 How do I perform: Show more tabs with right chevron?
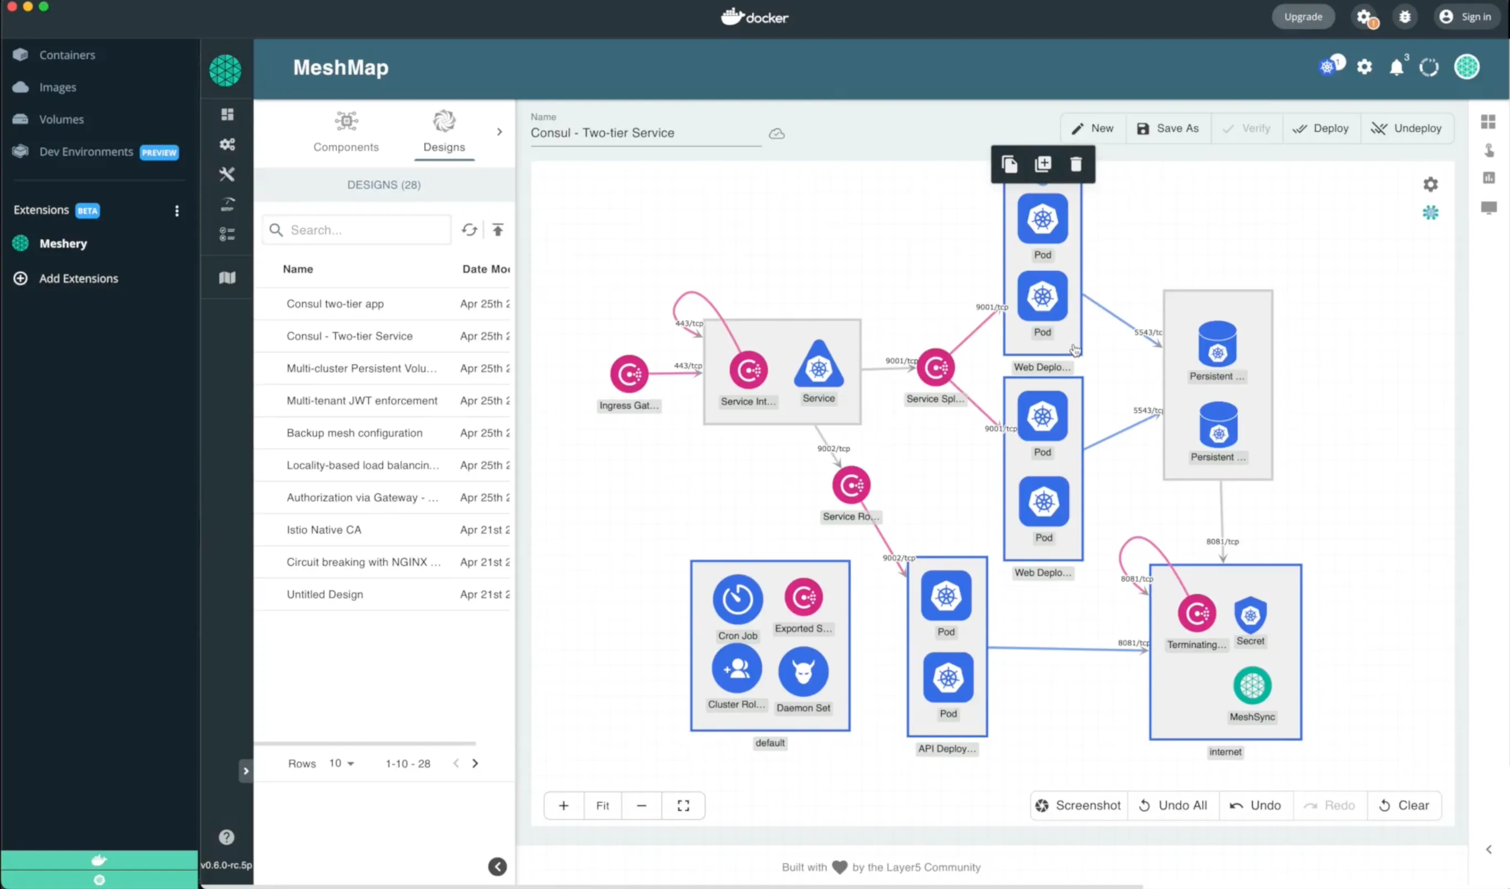(x=499, y=132)
